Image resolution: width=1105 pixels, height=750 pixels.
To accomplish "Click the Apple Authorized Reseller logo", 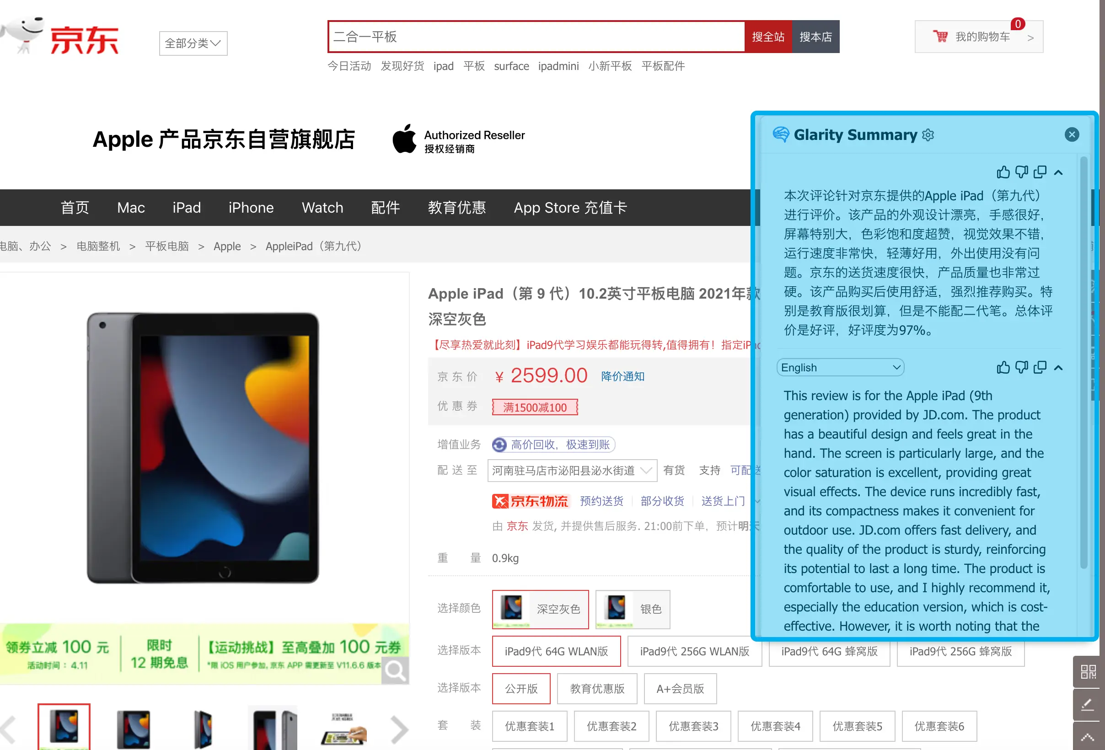I will click(x=458, y=140).
